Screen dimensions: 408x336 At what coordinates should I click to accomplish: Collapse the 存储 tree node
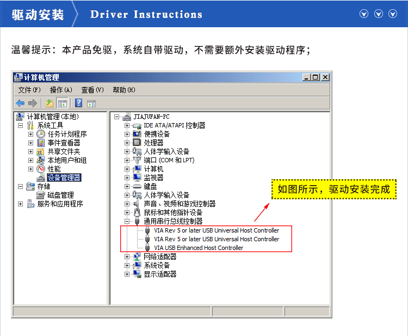pyautogui.click(x=21, y=186)
